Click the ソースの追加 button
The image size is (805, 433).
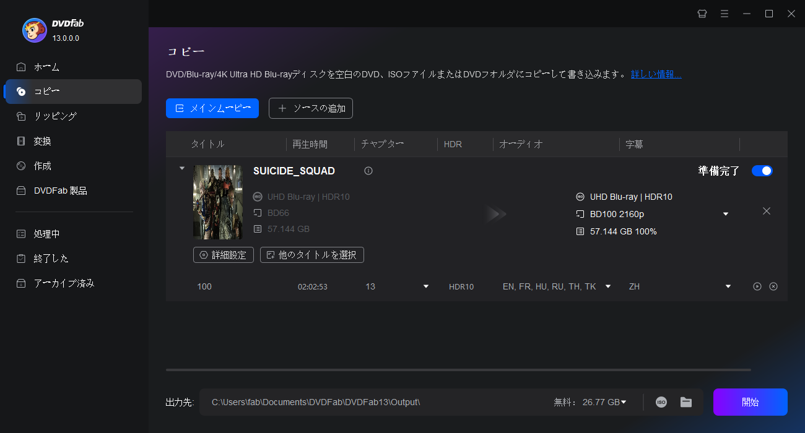[311, 108]
